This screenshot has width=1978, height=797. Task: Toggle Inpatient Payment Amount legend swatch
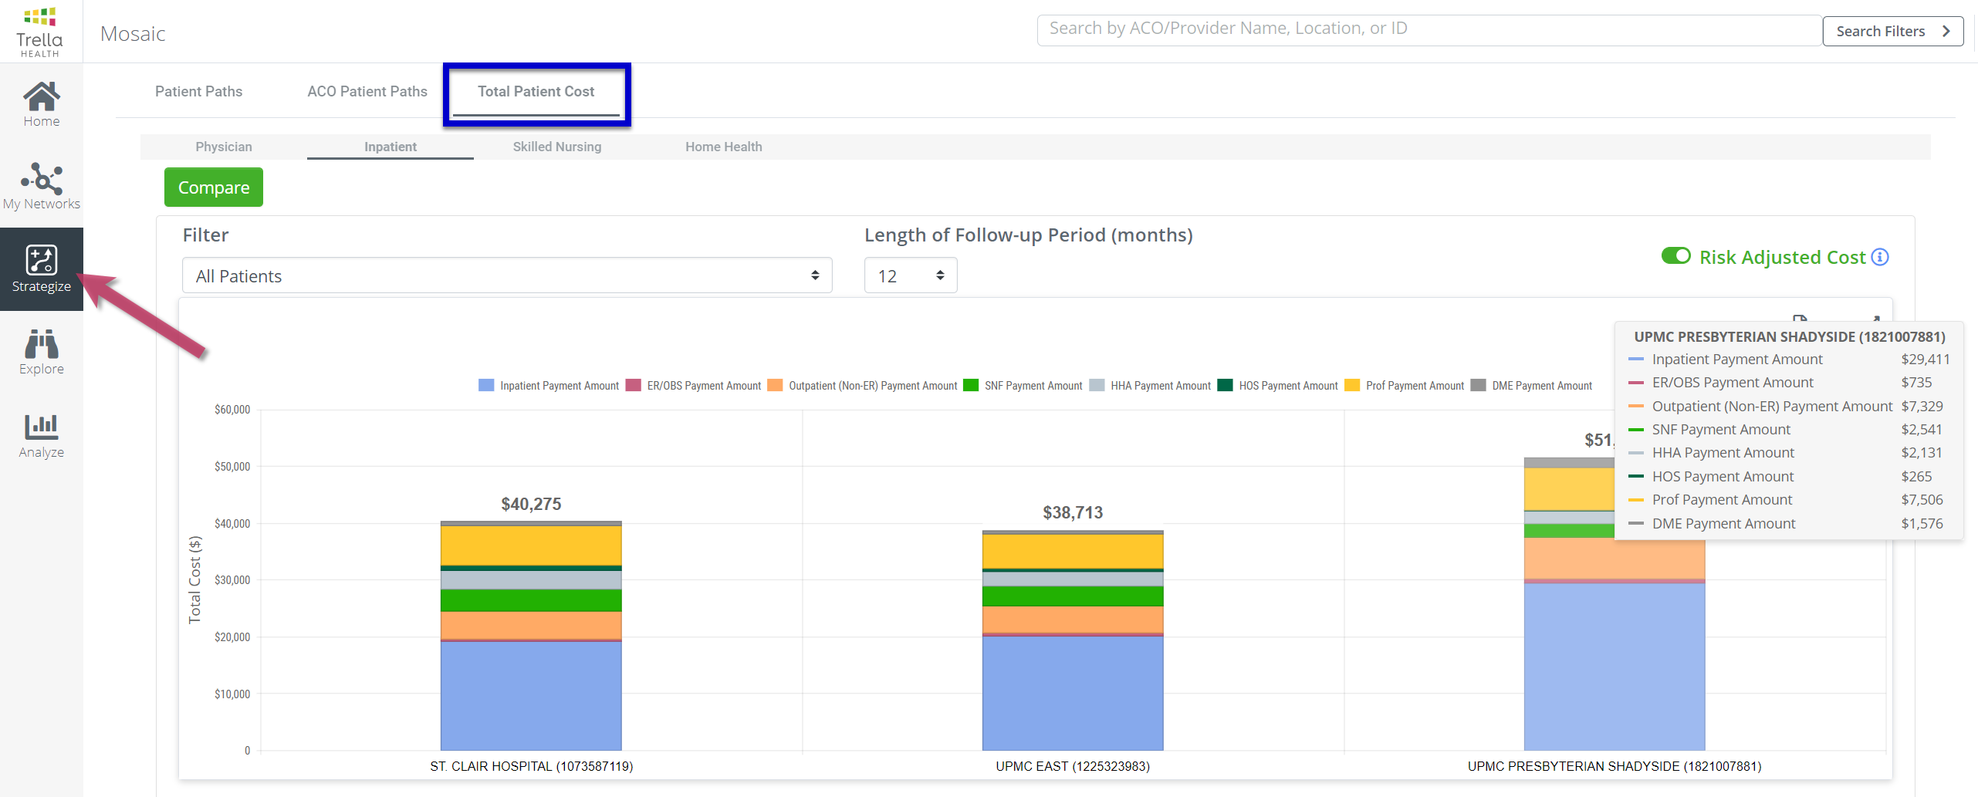pos(486,385)
